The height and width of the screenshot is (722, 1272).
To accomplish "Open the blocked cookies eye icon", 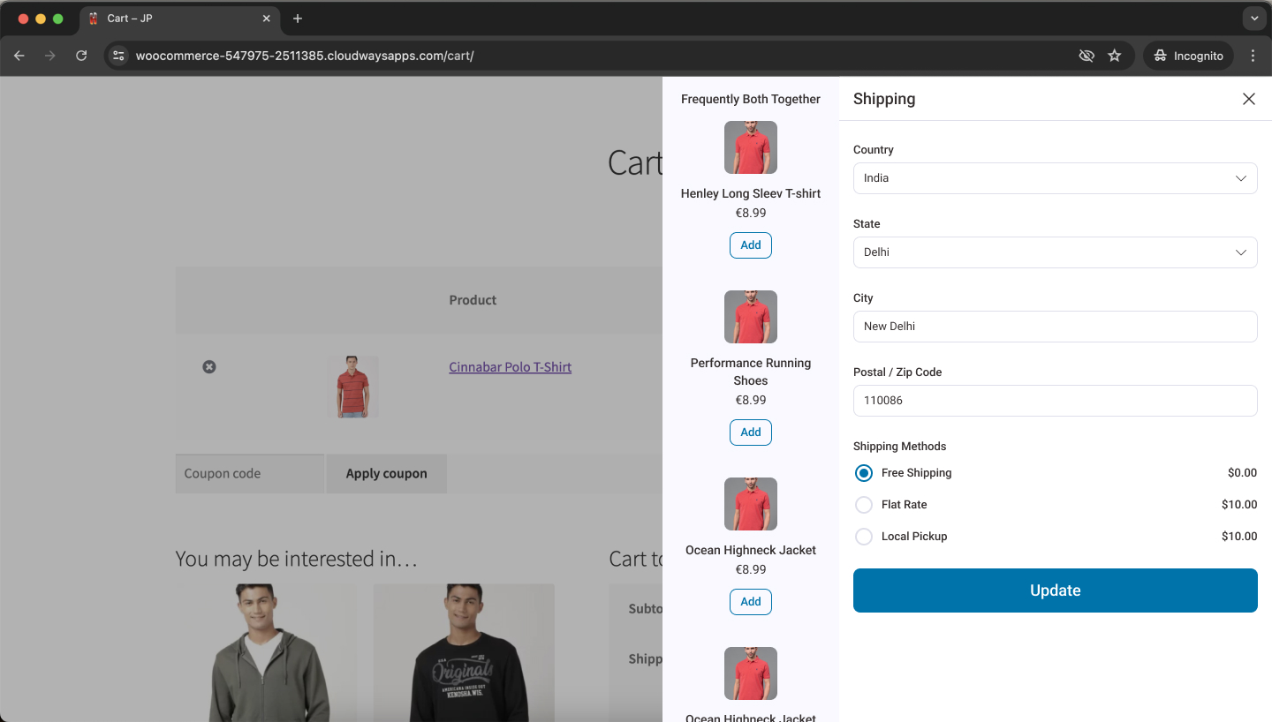I will click(x=1086, y=55).
